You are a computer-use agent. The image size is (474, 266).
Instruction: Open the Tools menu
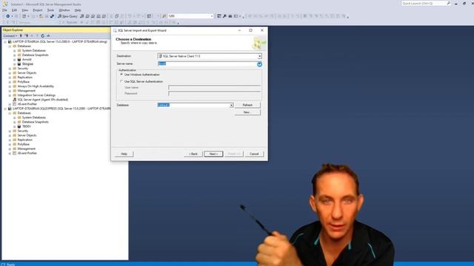pyautogui.click(x=50, y=10)
